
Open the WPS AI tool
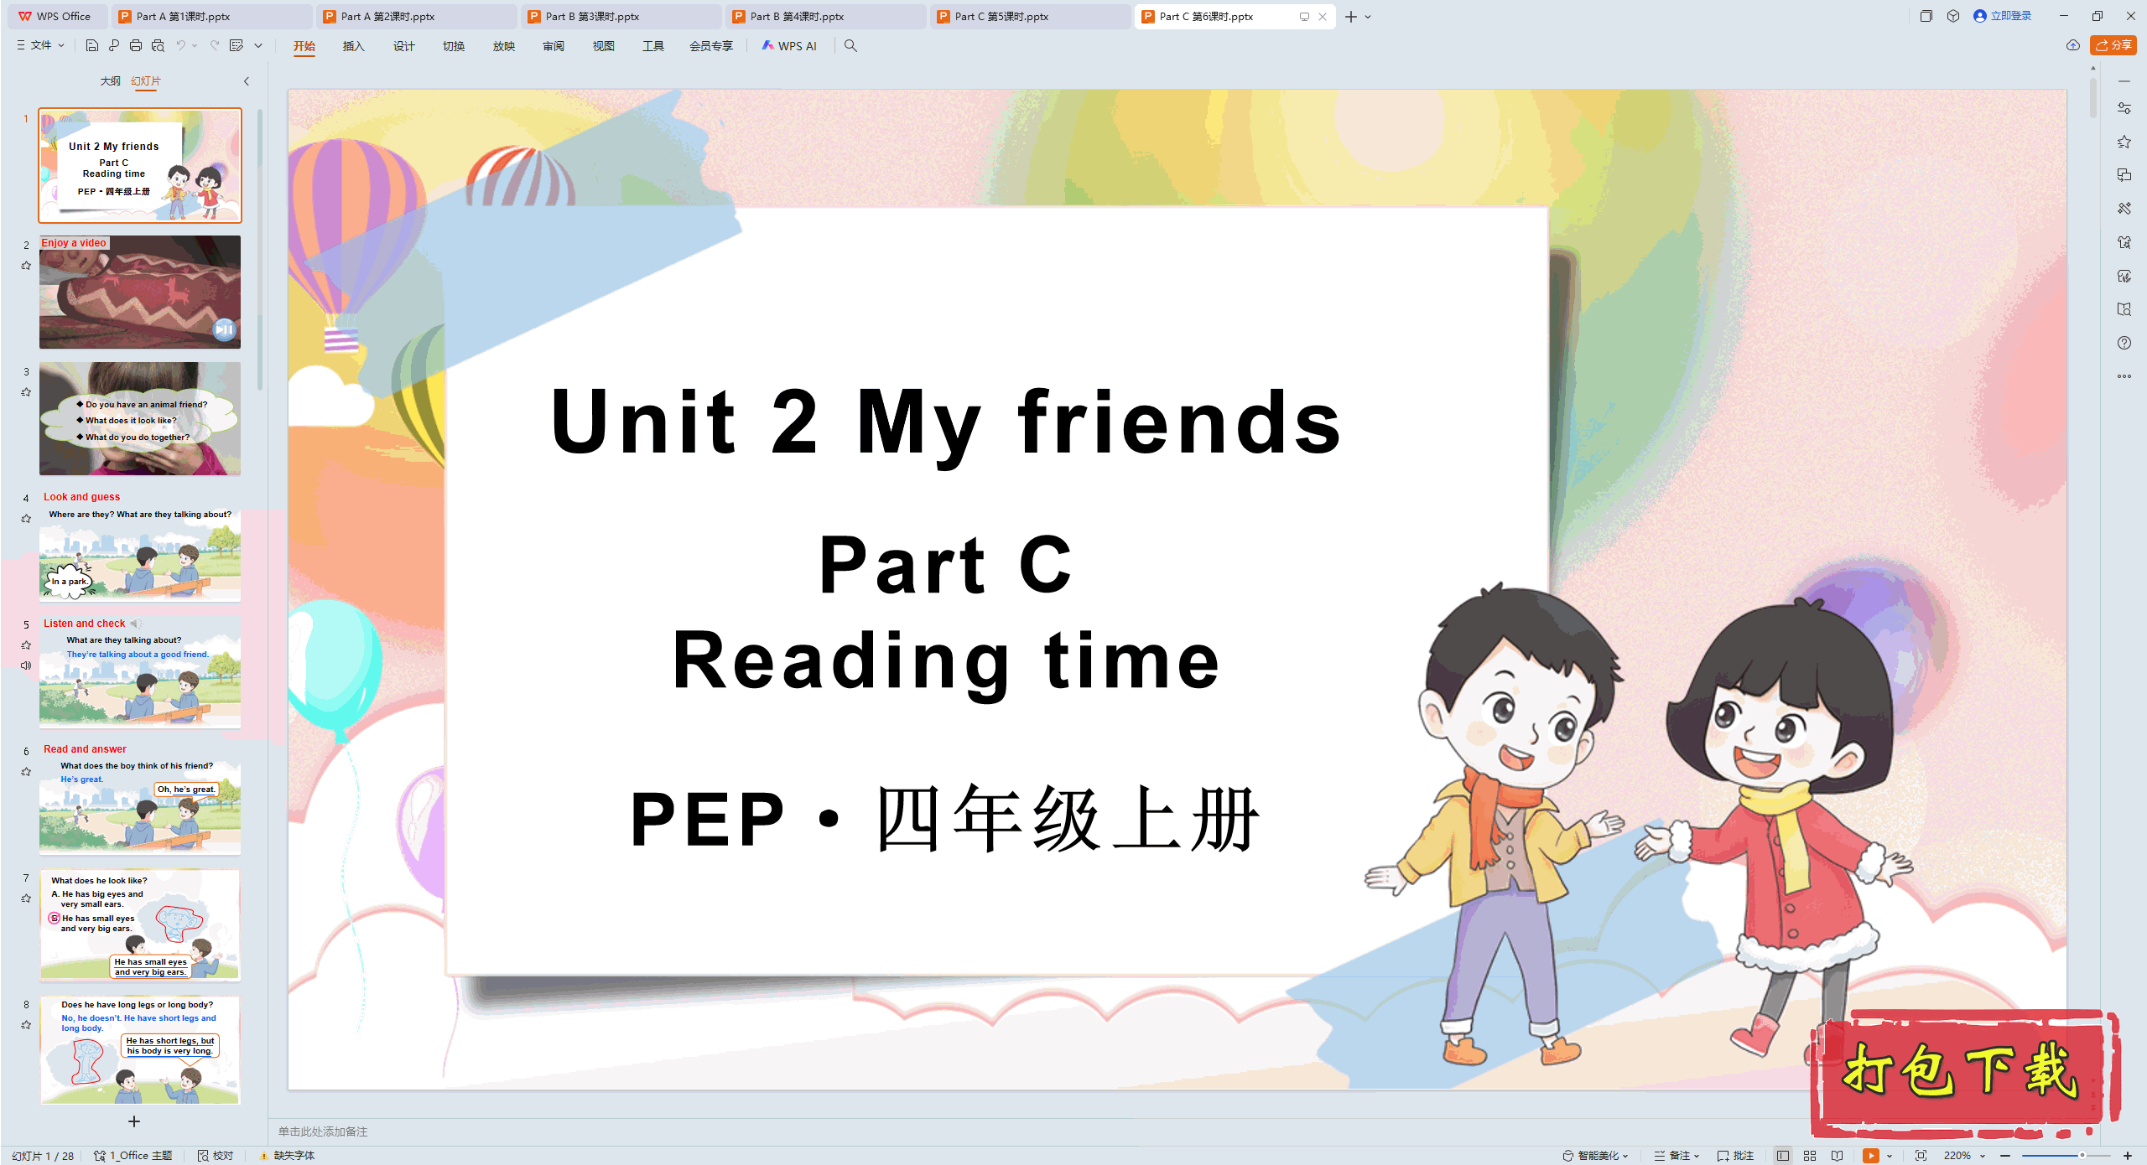(789, 46)
